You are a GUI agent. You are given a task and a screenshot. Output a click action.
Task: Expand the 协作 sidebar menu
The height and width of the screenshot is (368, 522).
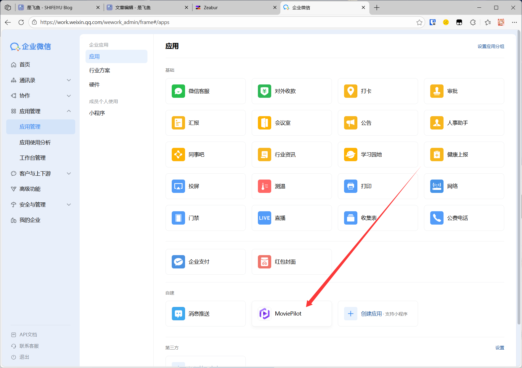point(69,96)
